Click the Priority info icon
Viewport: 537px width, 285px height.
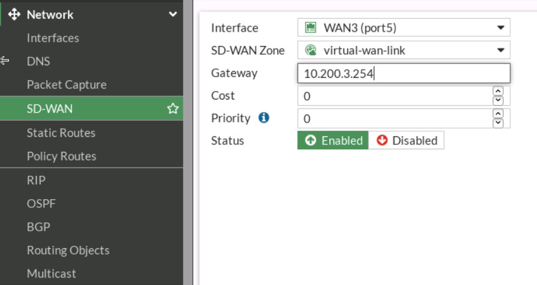264,118
